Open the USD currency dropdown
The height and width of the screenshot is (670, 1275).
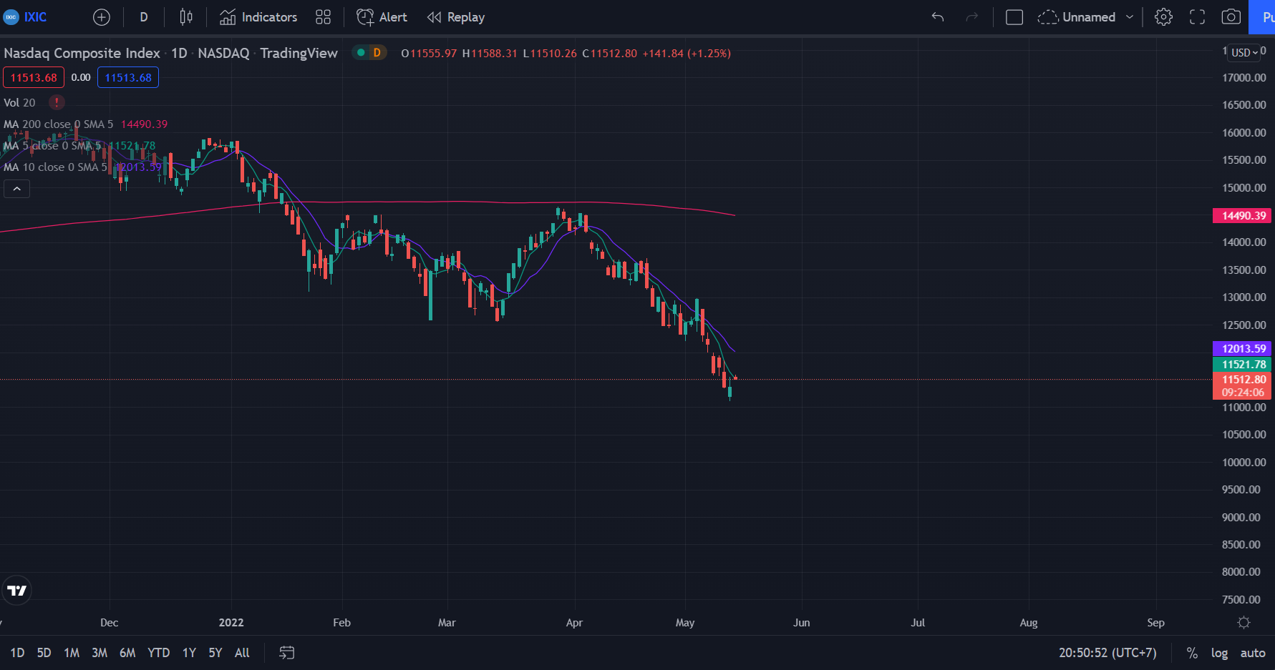[1245, 53]
